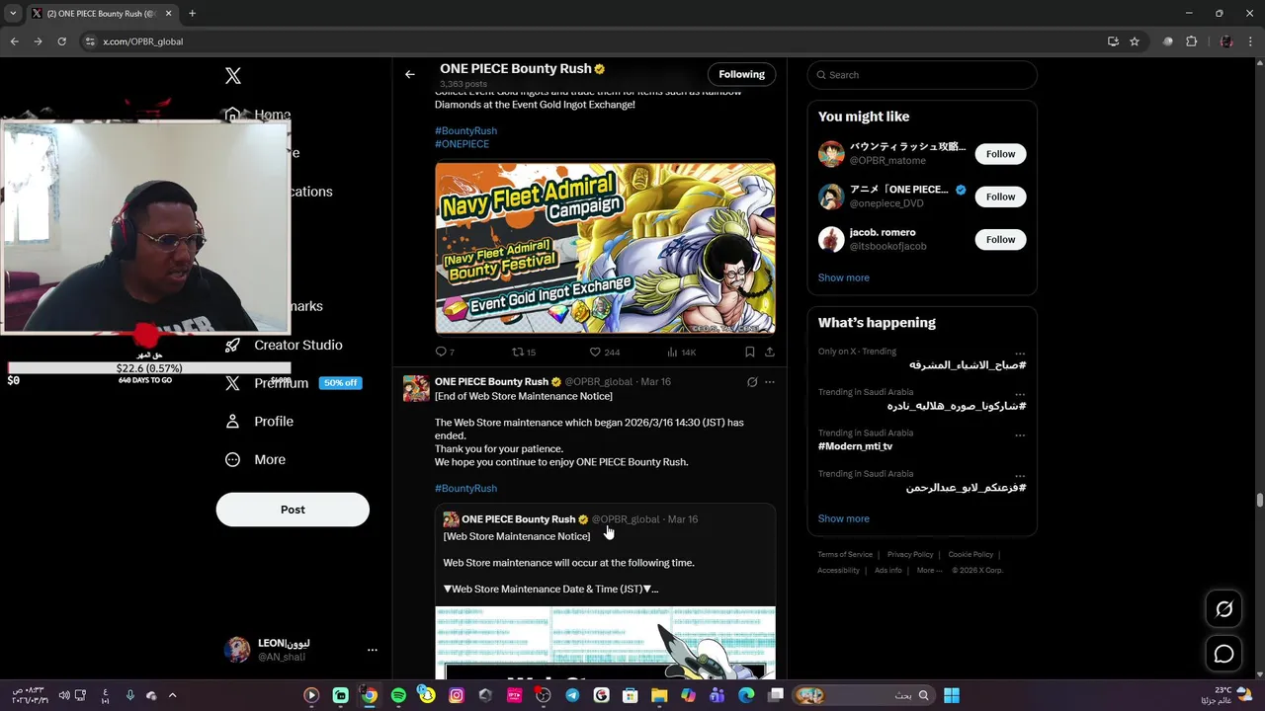Open account menu dots beside LEONI
Image resolution: width=1265 pixels, height=711 pixels.
point(373,650)
